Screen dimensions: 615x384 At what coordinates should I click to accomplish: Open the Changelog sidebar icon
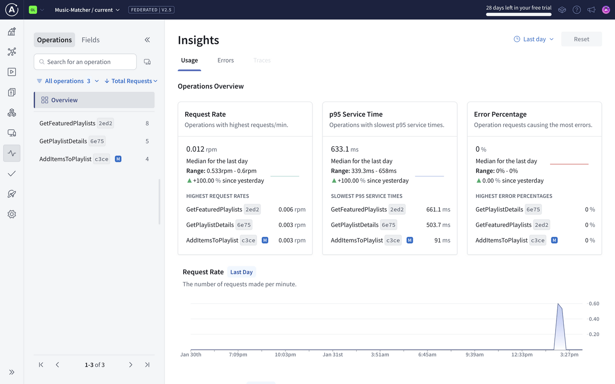click(12, 92)
